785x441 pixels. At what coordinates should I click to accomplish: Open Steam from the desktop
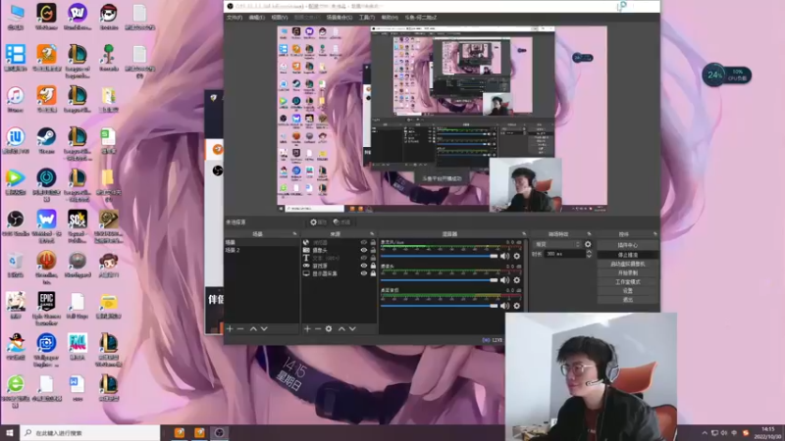click(46, 140)
